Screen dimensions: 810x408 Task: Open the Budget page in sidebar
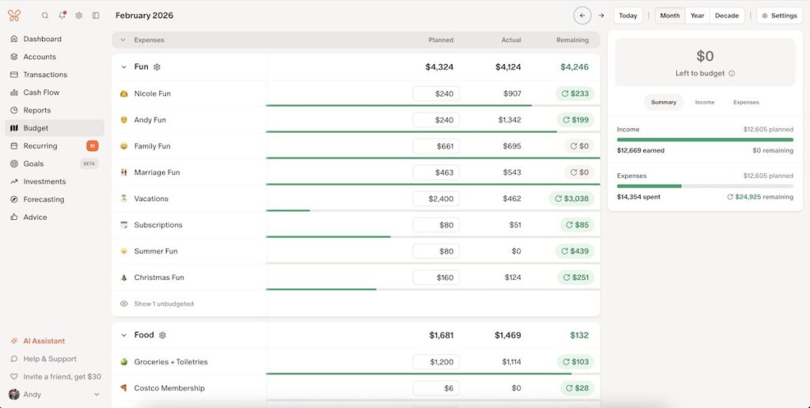(x=55, y=128)
